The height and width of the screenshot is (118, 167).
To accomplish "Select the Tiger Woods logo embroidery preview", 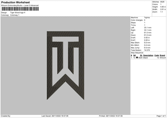I will click(65, 65).
